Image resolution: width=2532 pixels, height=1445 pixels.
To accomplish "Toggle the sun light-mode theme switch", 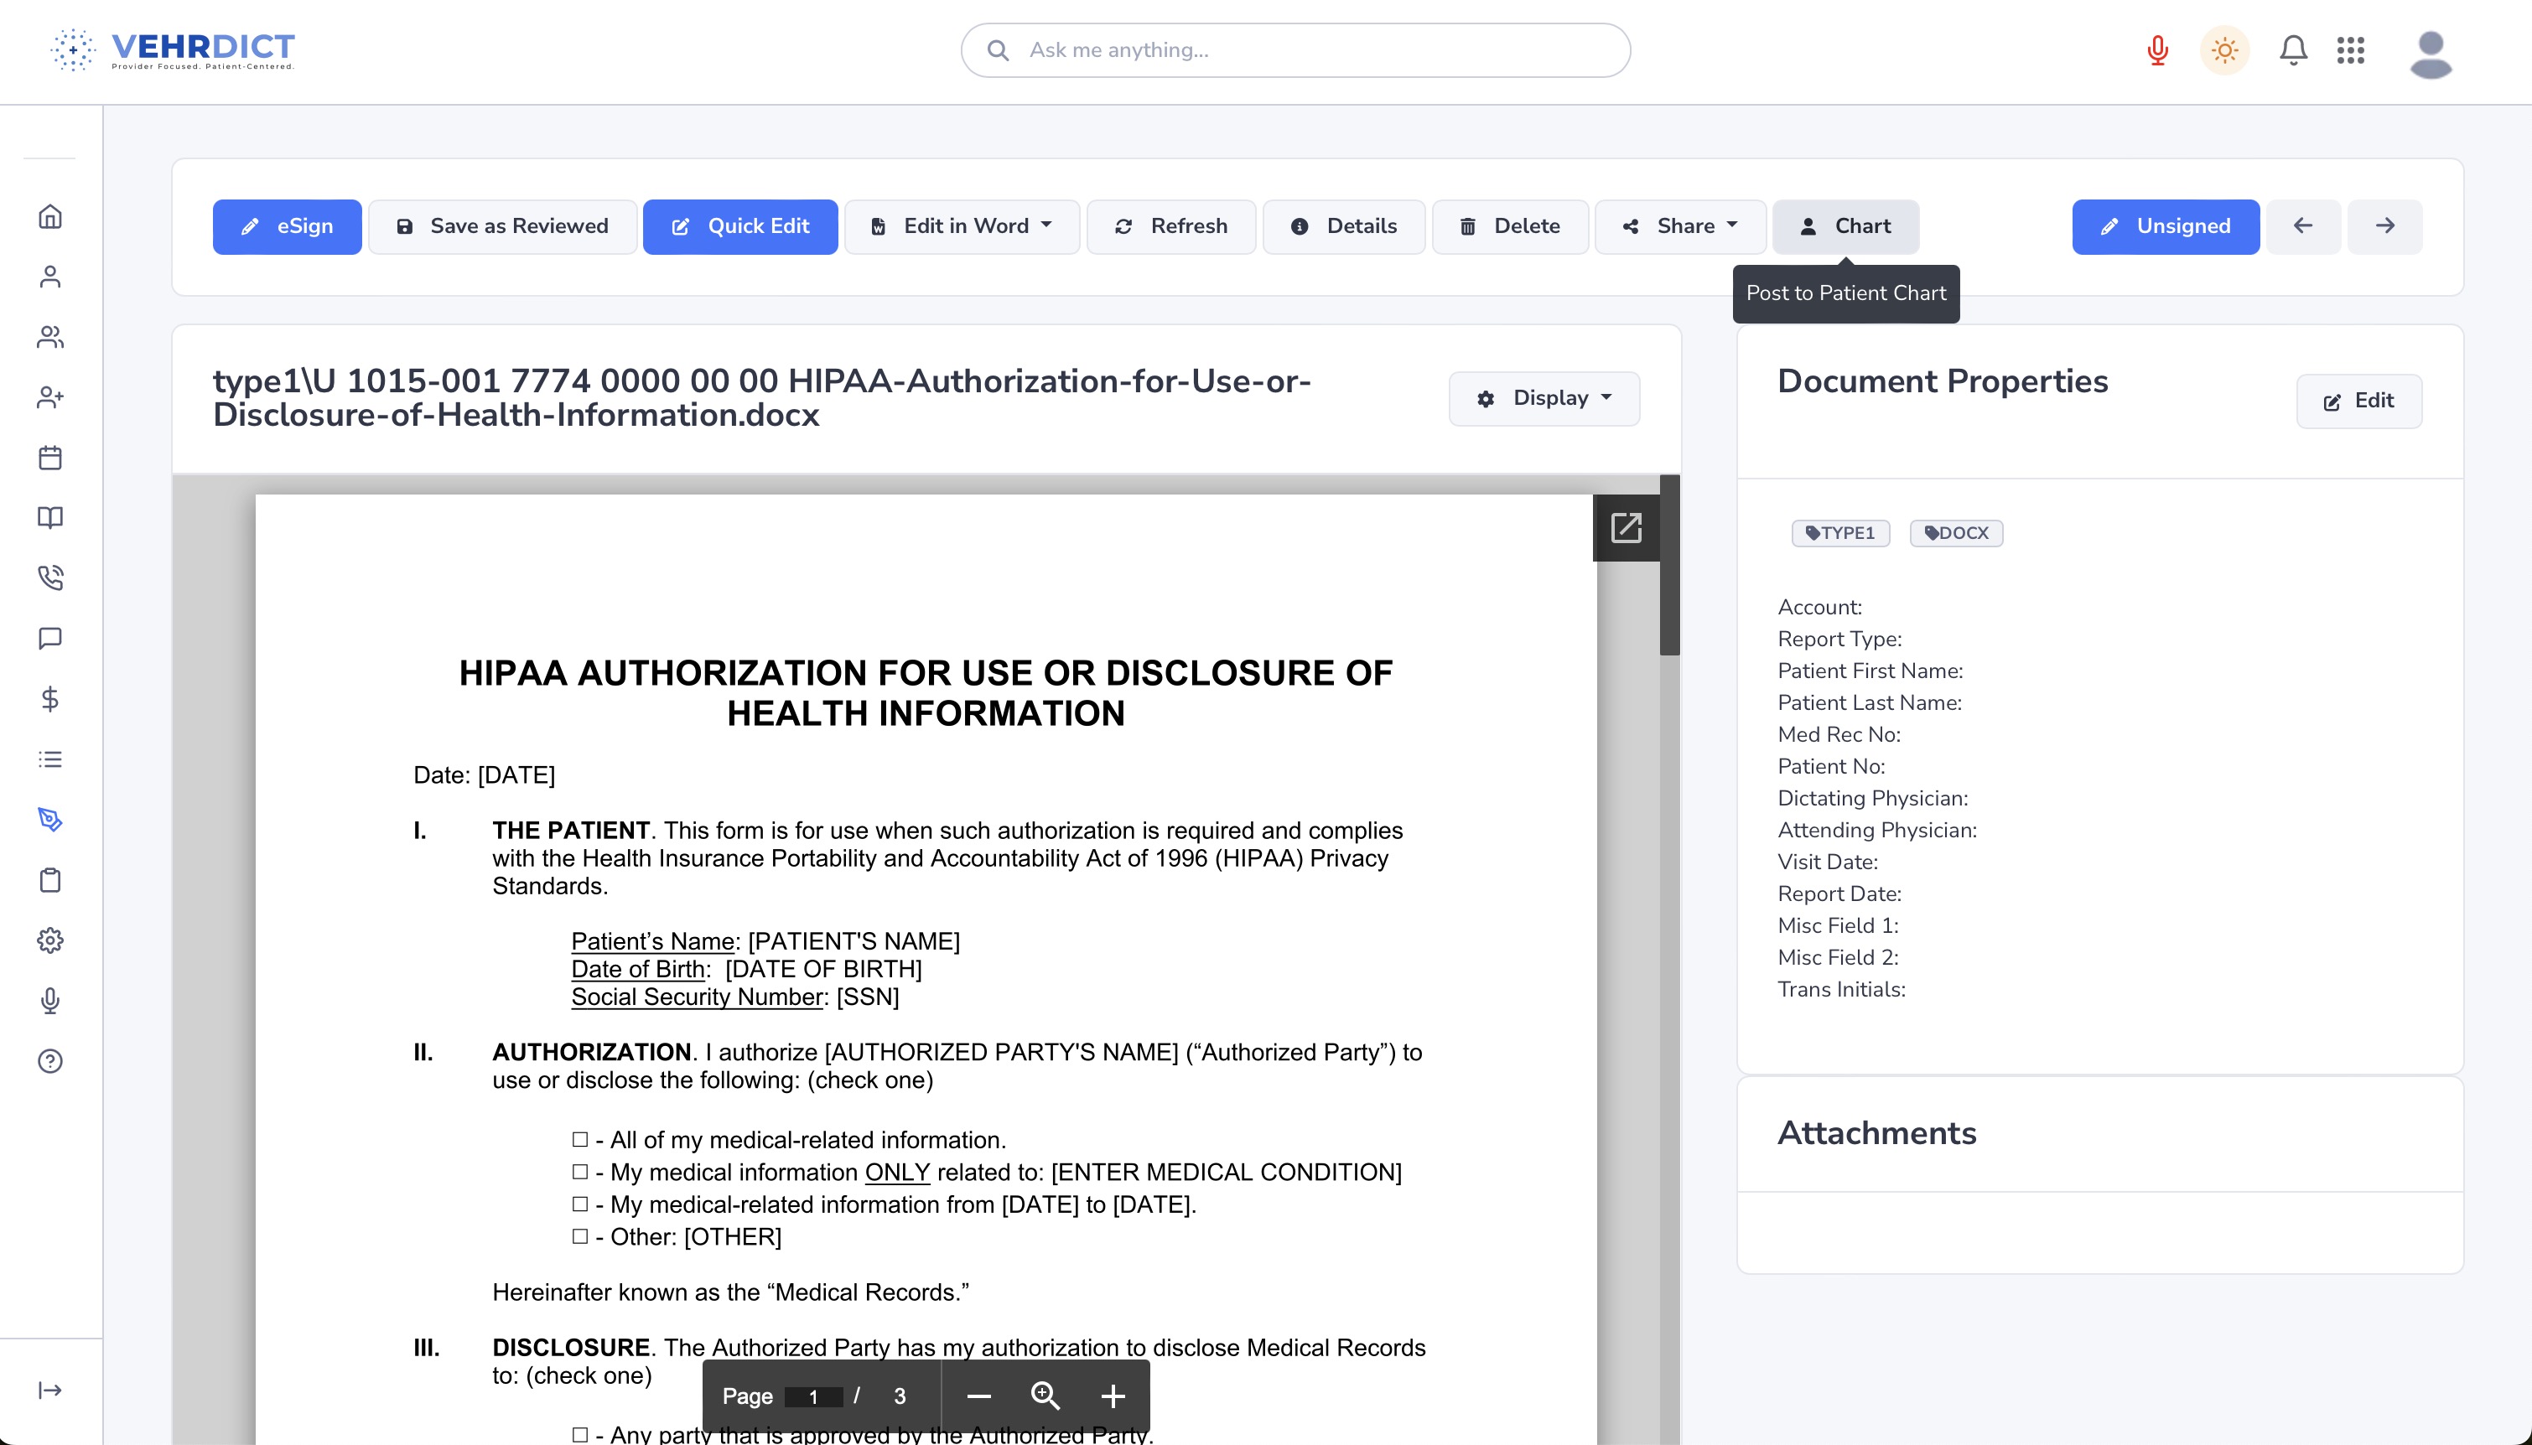I will [x=2224, y=49].
